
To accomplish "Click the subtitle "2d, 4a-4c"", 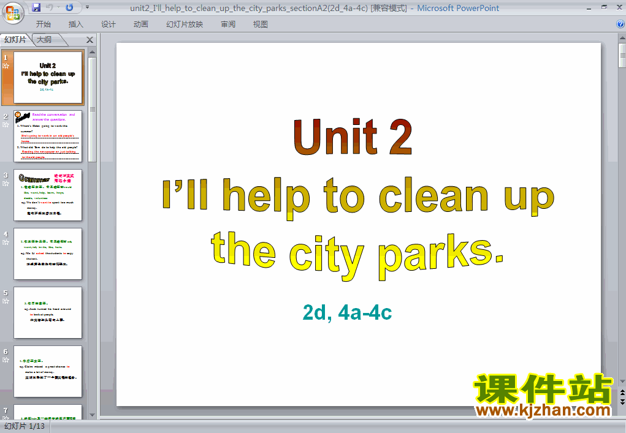I will point(347,312).
